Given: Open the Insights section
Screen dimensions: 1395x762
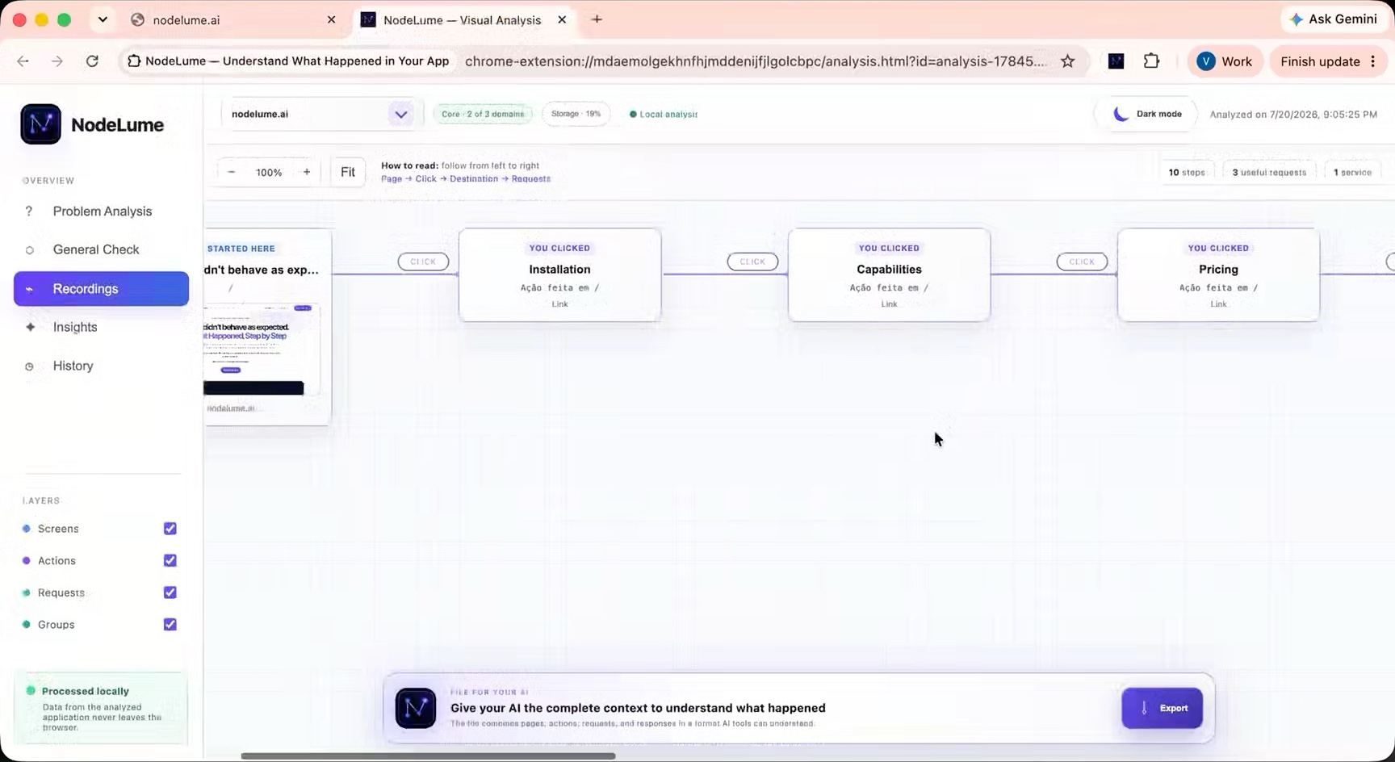Looking at the screenshot, I should tap(101, 327).
